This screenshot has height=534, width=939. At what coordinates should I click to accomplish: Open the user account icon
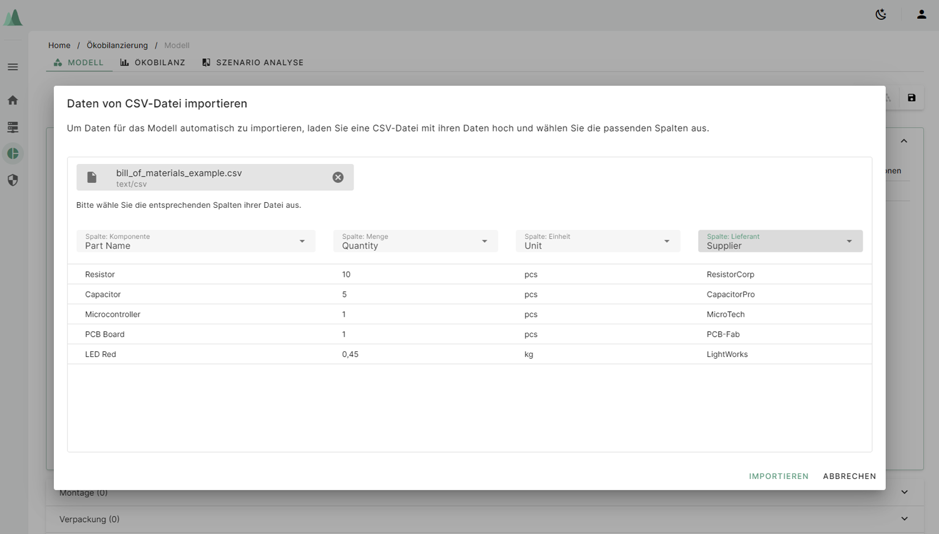coord(921,14)
